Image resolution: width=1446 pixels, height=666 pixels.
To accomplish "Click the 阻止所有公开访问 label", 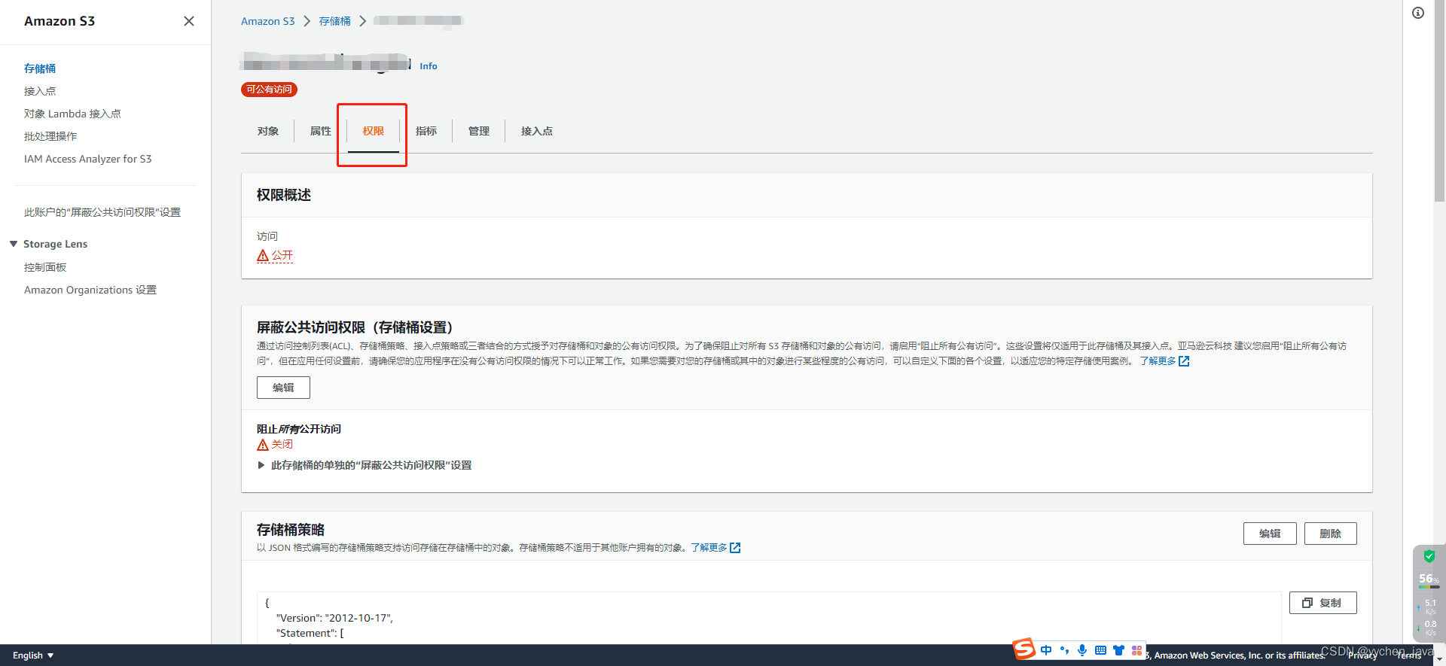I will pos(299,429).
